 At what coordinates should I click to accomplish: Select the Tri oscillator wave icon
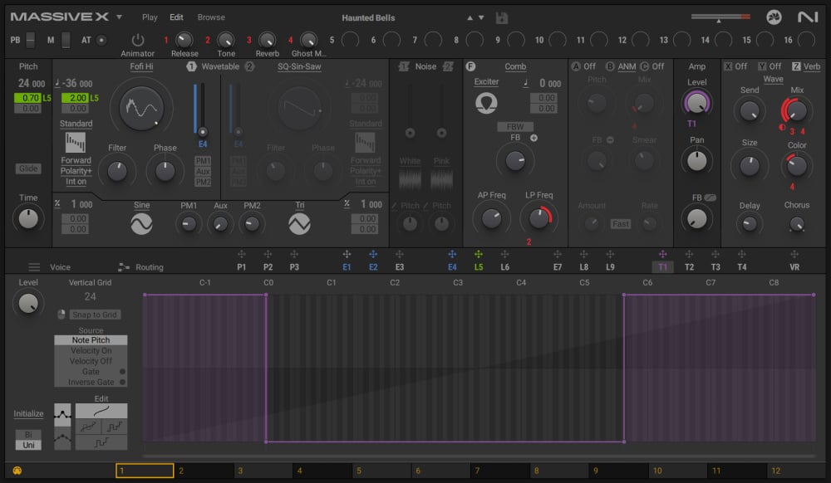coord(299,224)
